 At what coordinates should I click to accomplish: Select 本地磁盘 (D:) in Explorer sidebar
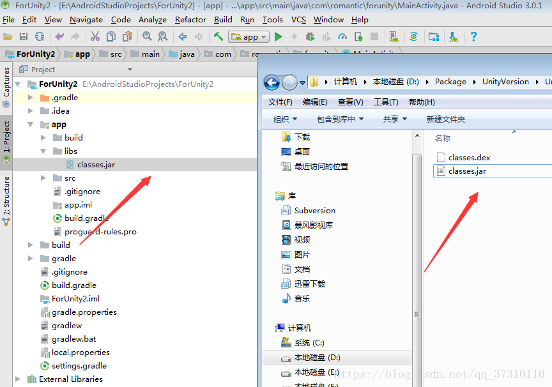point(337,358)
